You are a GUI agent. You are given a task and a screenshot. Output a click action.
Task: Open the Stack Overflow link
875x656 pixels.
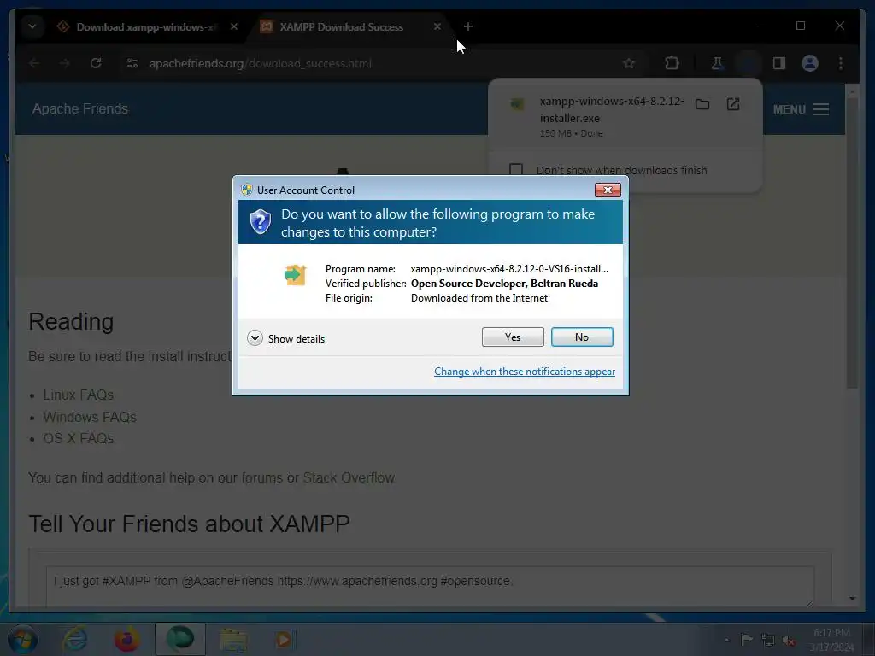349,478
